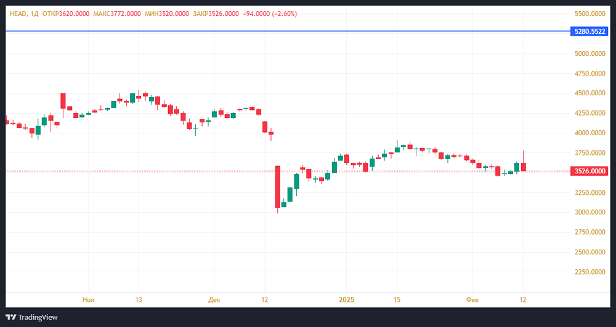This screenshot has width=616, height=327.
Task: Click the Дек date label
Action: point(214,299)
